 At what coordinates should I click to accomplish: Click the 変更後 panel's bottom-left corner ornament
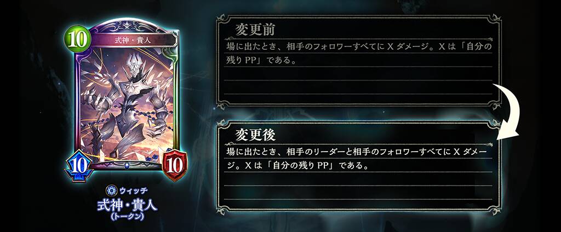pos(223,207)
